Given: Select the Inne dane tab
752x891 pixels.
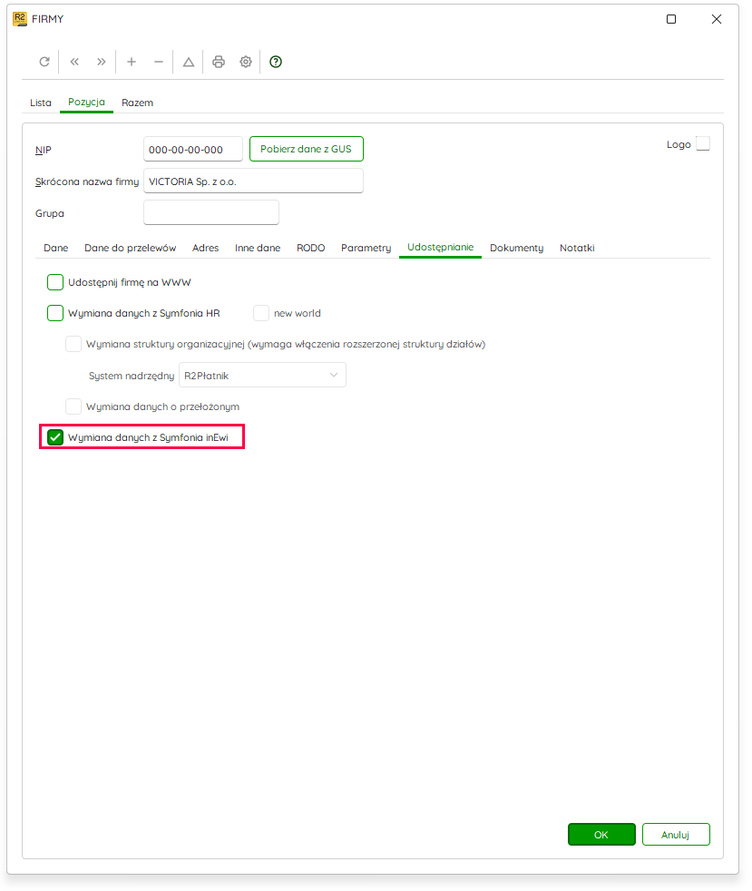Looking at the screenshot, I should pos(258,248).
